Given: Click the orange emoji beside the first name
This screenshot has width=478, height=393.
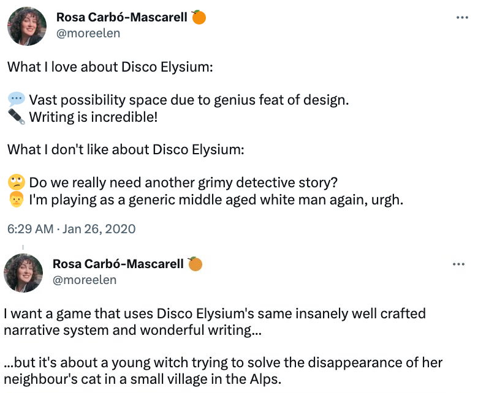Looking at the screenshot, I should pyautogui.click(x=199, y=17).
